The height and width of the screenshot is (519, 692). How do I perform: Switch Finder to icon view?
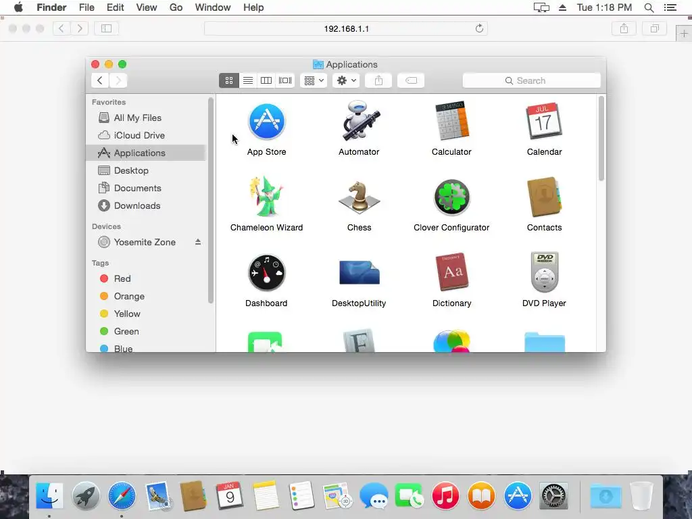click(x=229, y=80)
